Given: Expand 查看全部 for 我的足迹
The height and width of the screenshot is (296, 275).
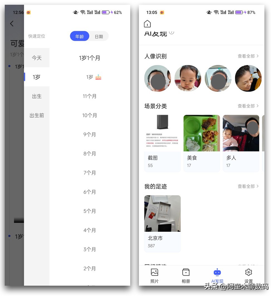Looking at the screenshot, I should click(x=248, y=186).
